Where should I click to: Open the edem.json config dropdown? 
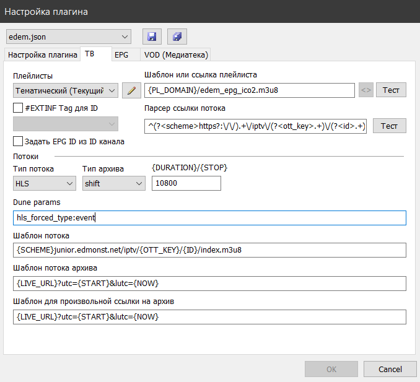[x=69, y=37]
